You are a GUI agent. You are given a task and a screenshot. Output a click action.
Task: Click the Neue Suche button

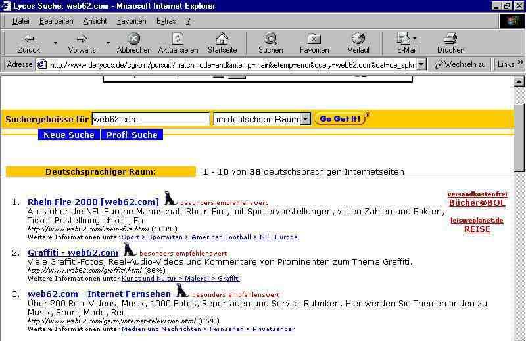pos(69,135)
